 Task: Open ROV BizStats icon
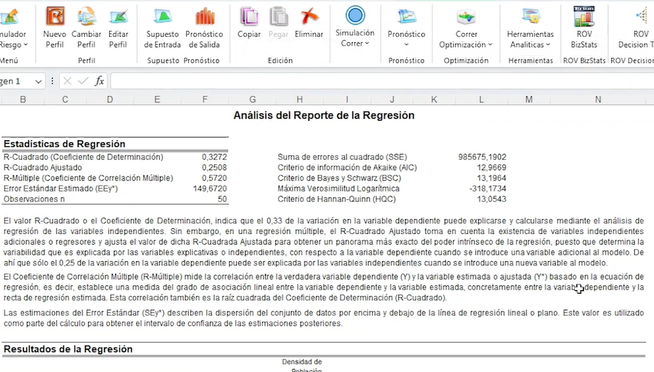point(584,16)
